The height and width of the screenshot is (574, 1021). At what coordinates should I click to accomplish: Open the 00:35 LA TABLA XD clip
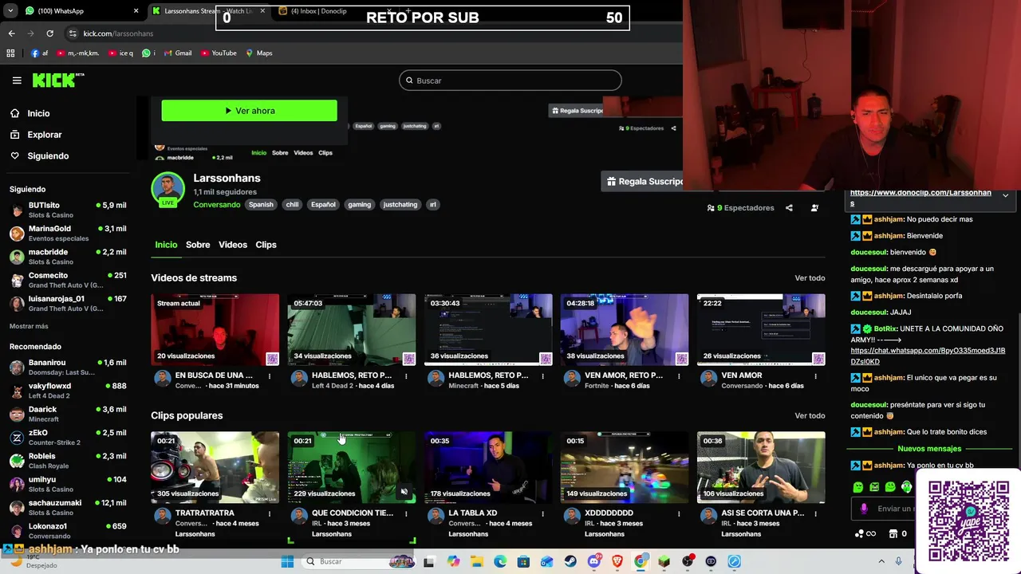click(488, 467)
